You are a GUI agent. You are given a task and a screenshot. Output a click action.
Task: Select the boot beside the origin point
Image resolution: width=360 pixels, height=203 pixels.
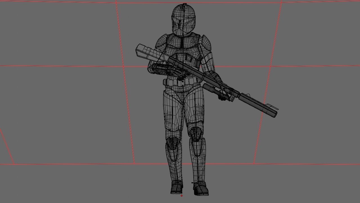(x=177, y=187)
